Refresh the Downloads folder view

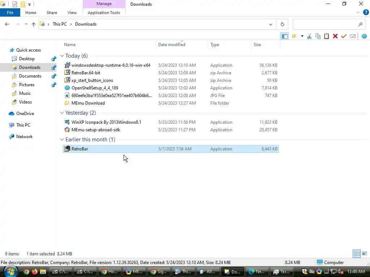pyautogui.click(x=283, y=24)
